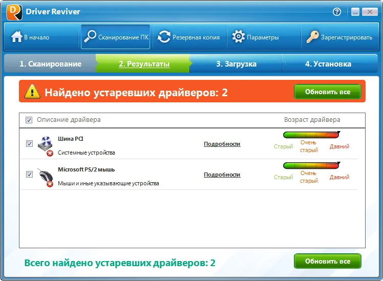Click the yellow warning triangle icon
The width and height of the screenshot is (383, 281).
click(x=32, y=92)
